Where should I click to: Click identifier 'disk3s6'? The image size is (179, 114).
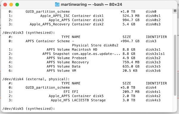click(x=153, y=71)
